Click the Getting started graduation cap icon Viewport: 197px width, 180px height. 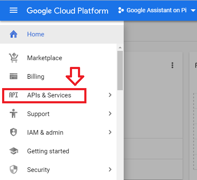point(14,151)
